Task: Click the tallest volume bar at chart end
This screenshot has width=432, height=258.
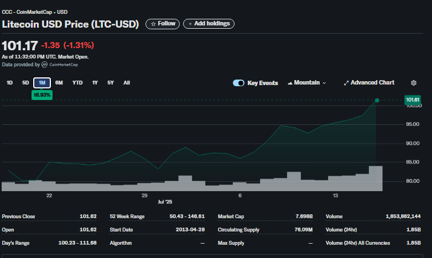Action: click(x=376, y=178)
